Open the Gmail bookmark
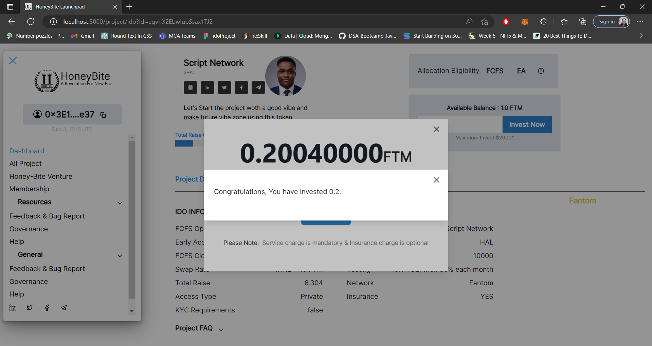This screenshot has height=346, width=652. coord(83,36)
